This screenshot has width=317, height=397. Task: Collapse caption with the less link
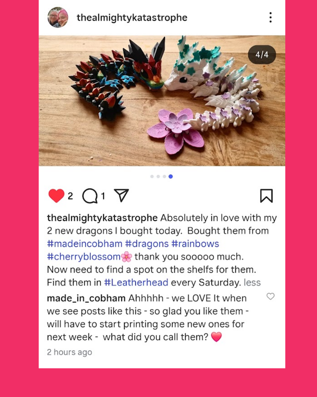(252, 282)
